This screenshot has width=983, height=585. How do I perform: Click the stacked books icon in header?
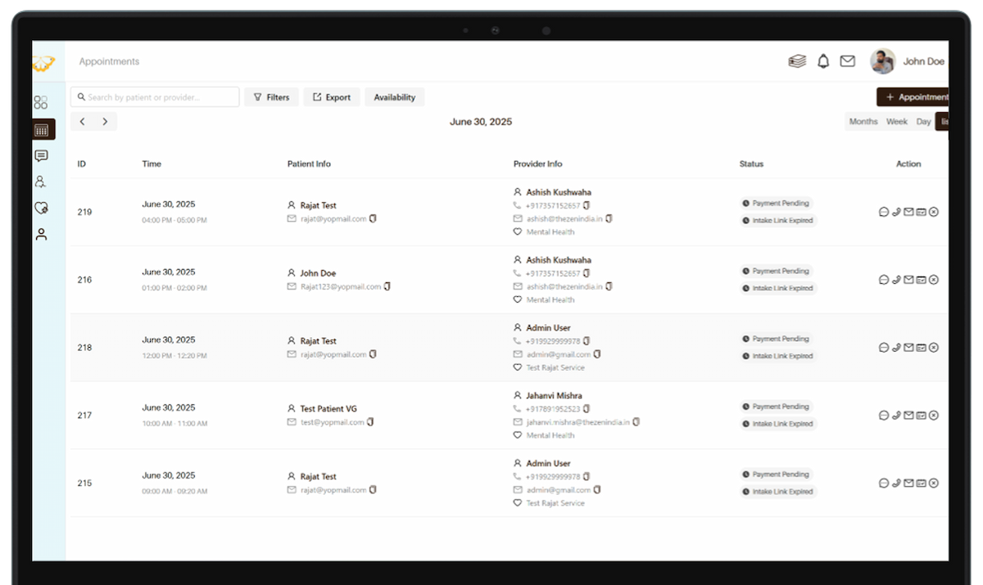[x=797, y=61]
